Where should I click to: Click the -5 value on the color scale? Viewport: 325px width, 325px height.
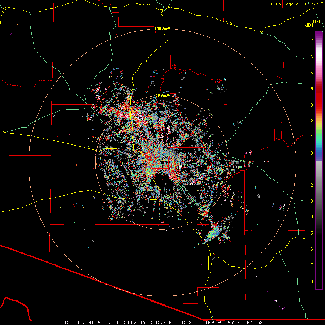(310, 233)
